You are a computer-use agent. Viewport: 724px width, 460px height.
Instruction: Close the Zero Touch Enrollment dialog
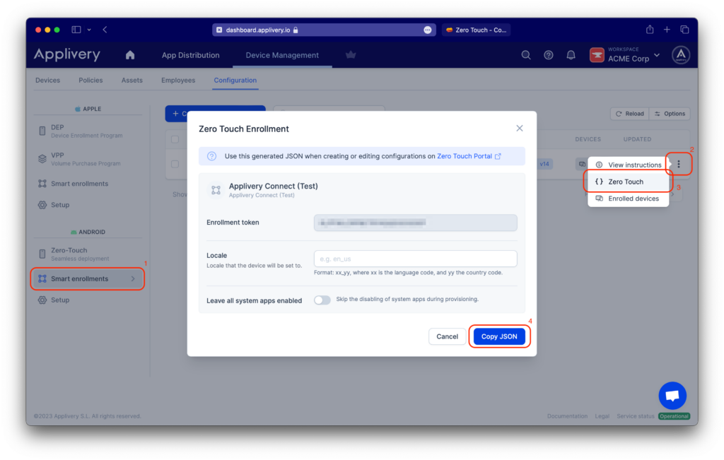[x=520, y=129]
